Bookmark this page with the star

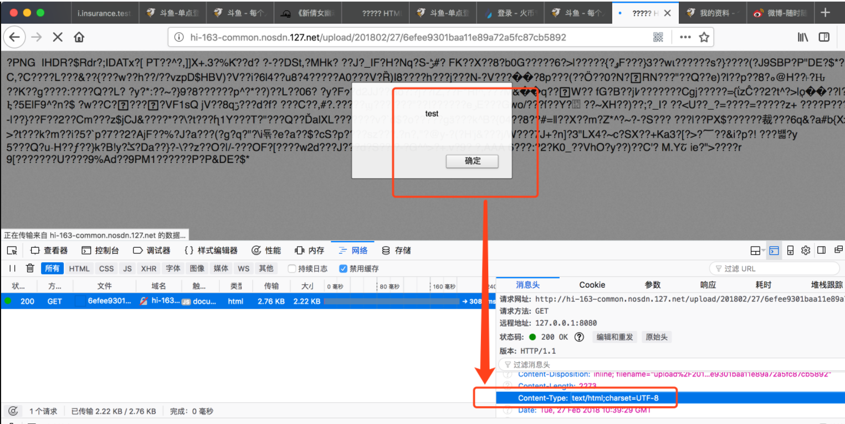point(704,37)
